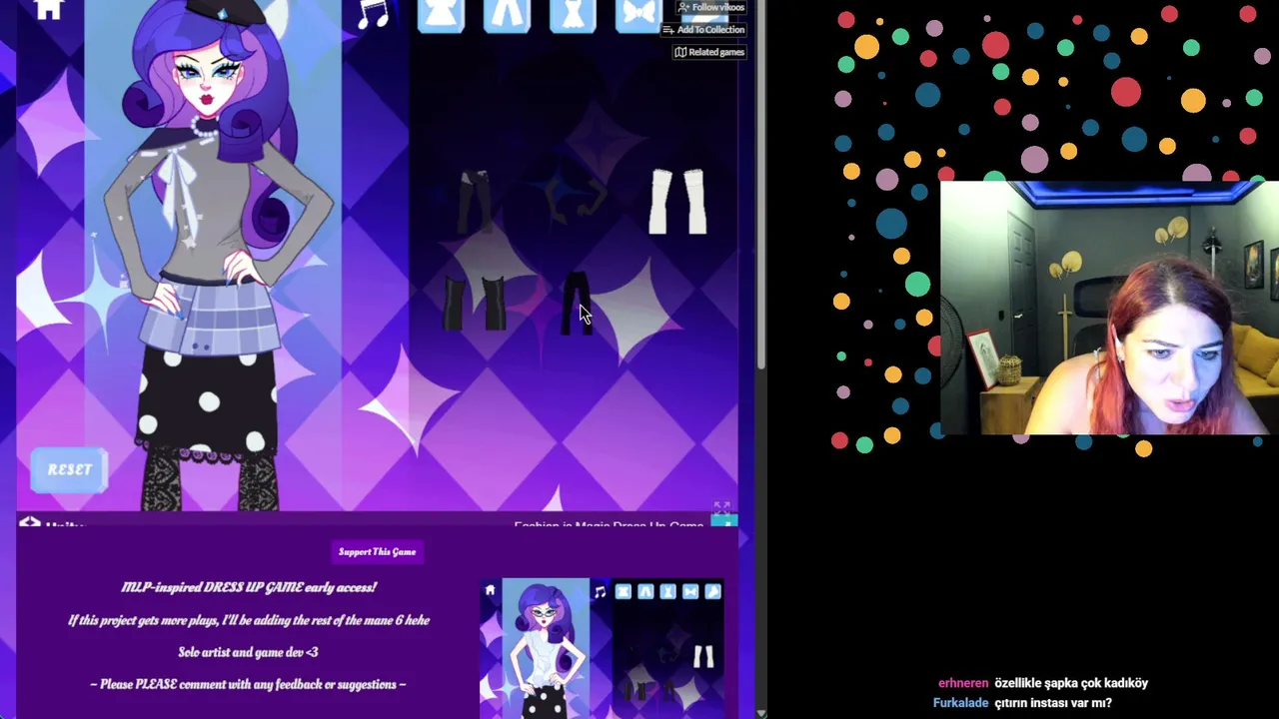Toggle the music note sound icon
The image size is (1279, 719).
[x=374, y=13]
